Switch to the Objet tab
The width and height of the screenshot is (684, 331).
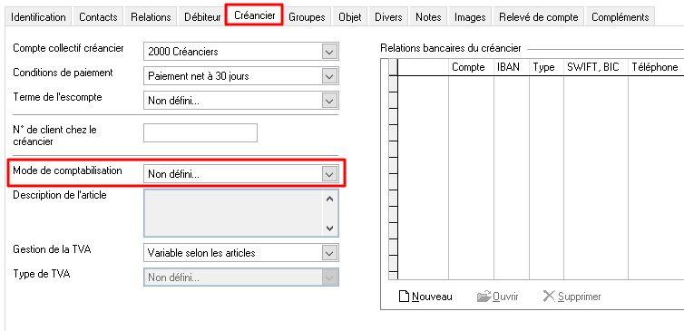click(350, 17)
